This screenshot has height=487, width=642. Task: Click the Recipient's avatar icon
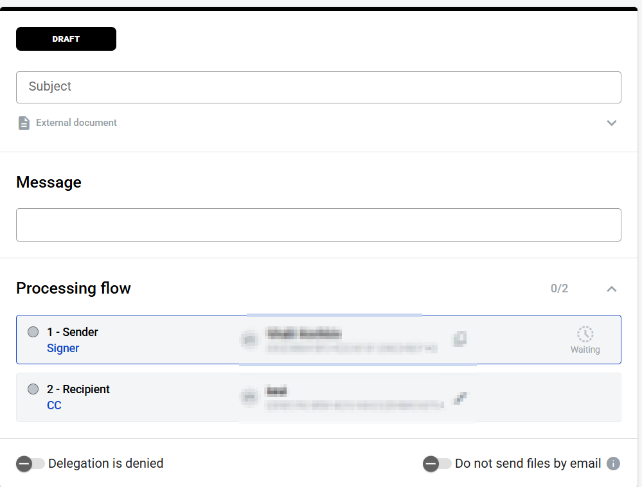pos(250,398)
